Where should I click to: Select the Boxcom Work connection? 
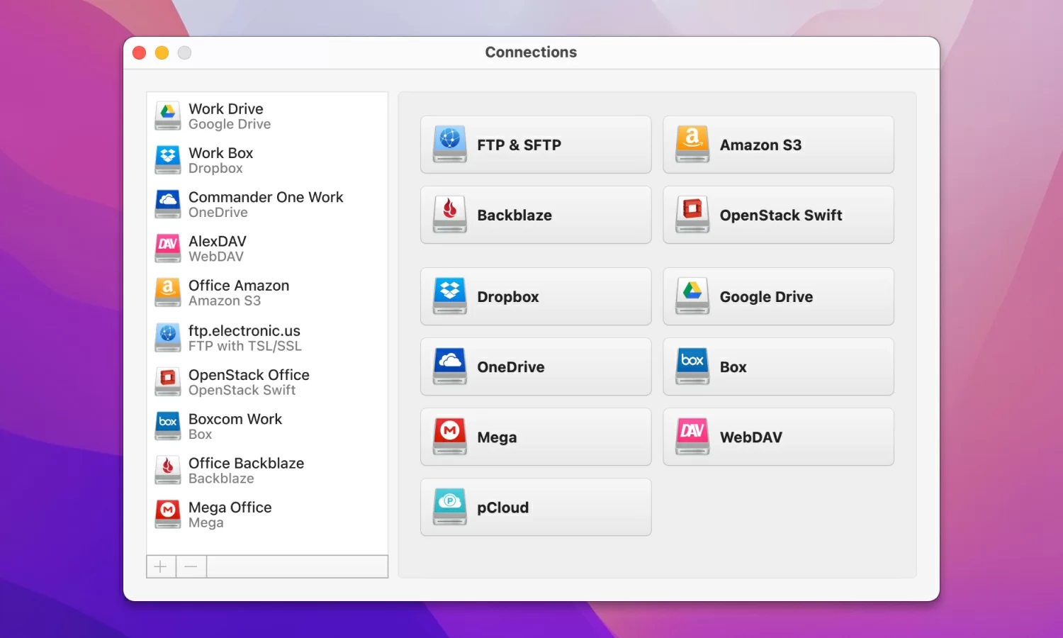[x=234, y=426]
